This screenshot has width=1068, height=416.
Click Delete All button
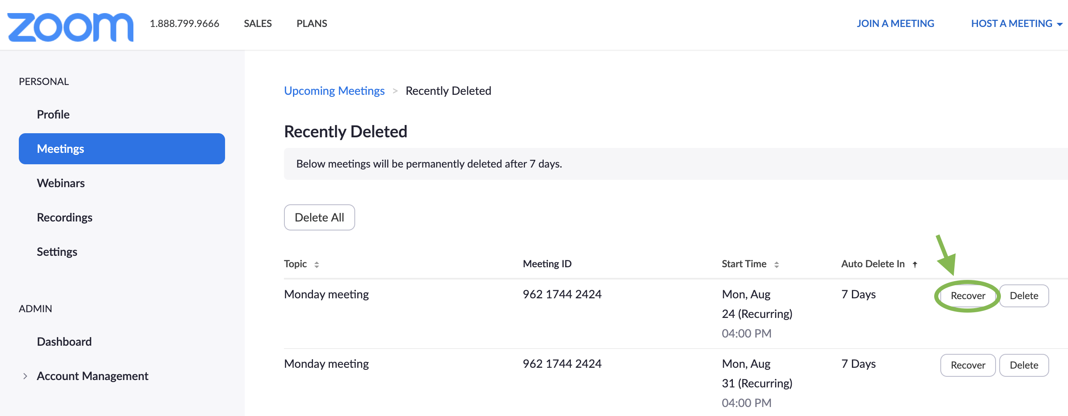pyautogui.click(x=319, y=217)
